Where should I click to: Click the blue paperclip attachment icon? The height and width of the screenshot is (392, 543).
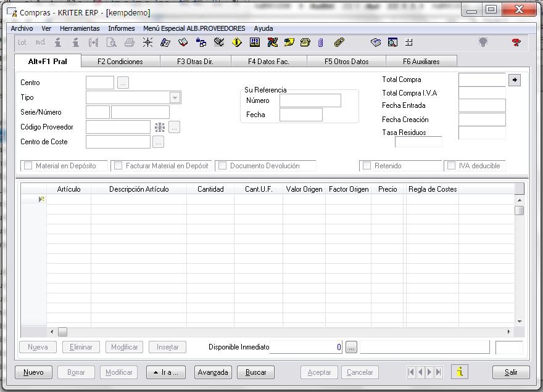321,43
